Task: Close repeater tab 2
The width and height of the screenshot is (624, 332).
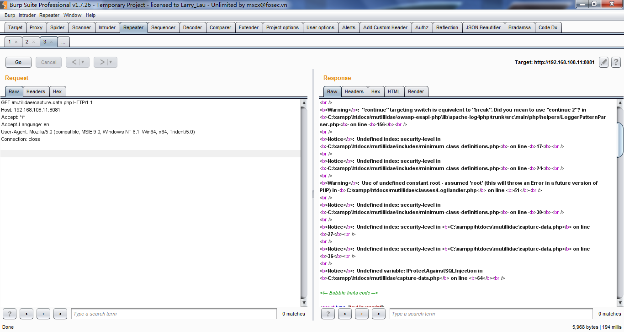Action: [33, 42]
